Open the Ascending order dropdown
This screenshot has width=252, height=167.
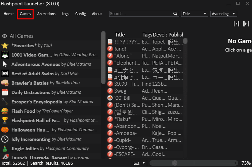point(223,14)
